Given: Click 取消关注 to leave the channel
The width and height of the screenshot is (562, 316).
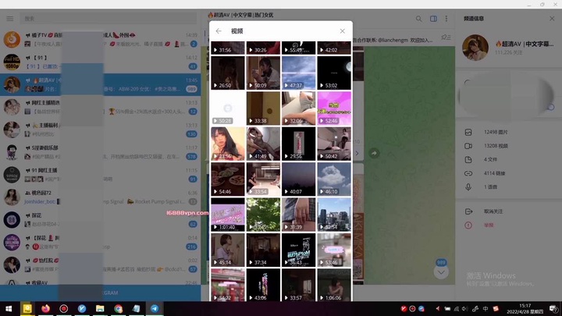Looking at the screenshot, I should (493, 211).
